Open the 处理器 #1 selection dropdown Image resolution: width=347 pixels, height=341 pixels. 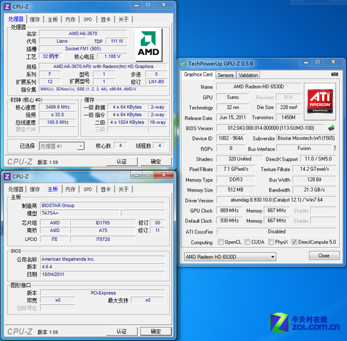62,146
